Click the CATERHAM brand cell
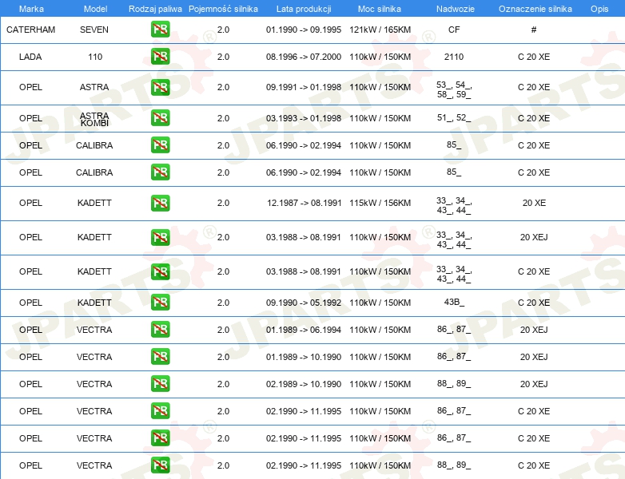This screenshot has width=625, height=479. pyautogui.click(x=30, y=30)
